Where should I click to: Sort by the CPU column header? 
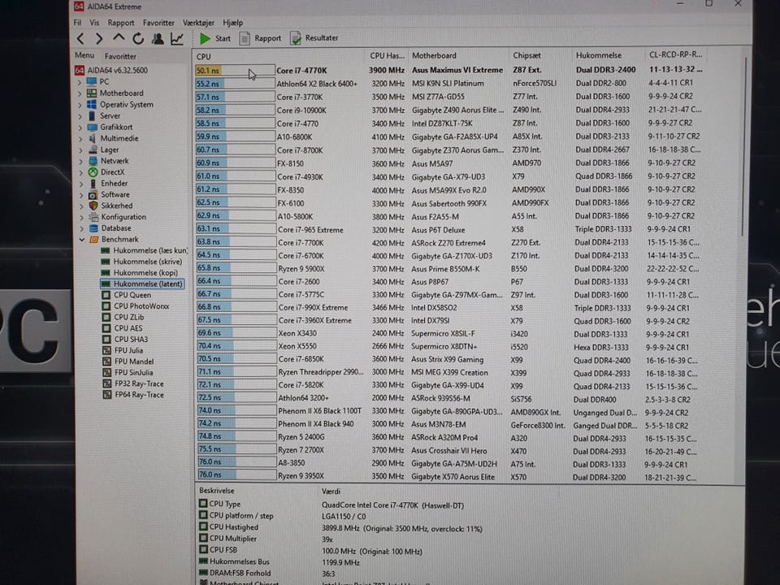pyautogui.click(x=280, y=56)
